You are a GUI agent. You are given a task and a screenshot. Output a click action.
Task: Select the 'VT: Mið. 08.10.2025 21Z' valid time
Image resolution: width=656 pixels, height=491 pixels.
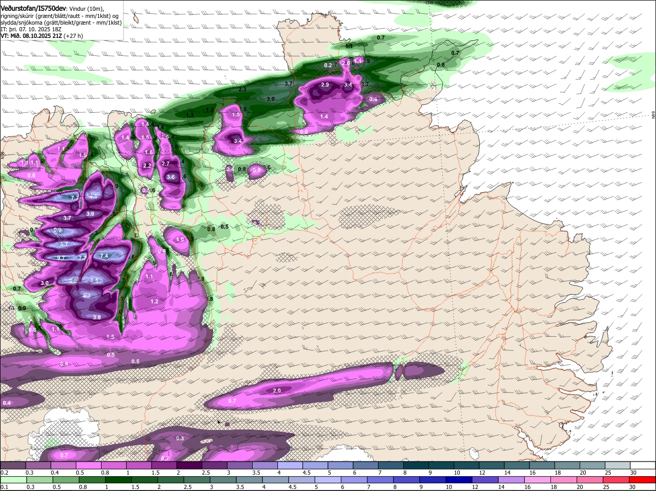(31, 36)
